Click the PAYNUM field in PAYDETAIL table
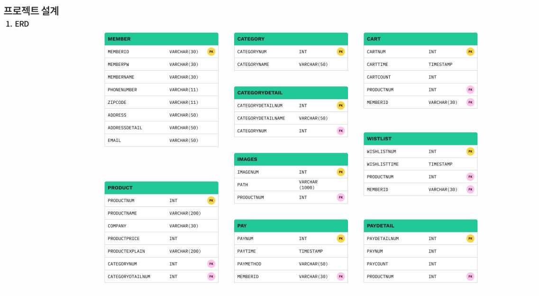Image resolution: width=539 pixels, height=296 pixels. [375, 251]
